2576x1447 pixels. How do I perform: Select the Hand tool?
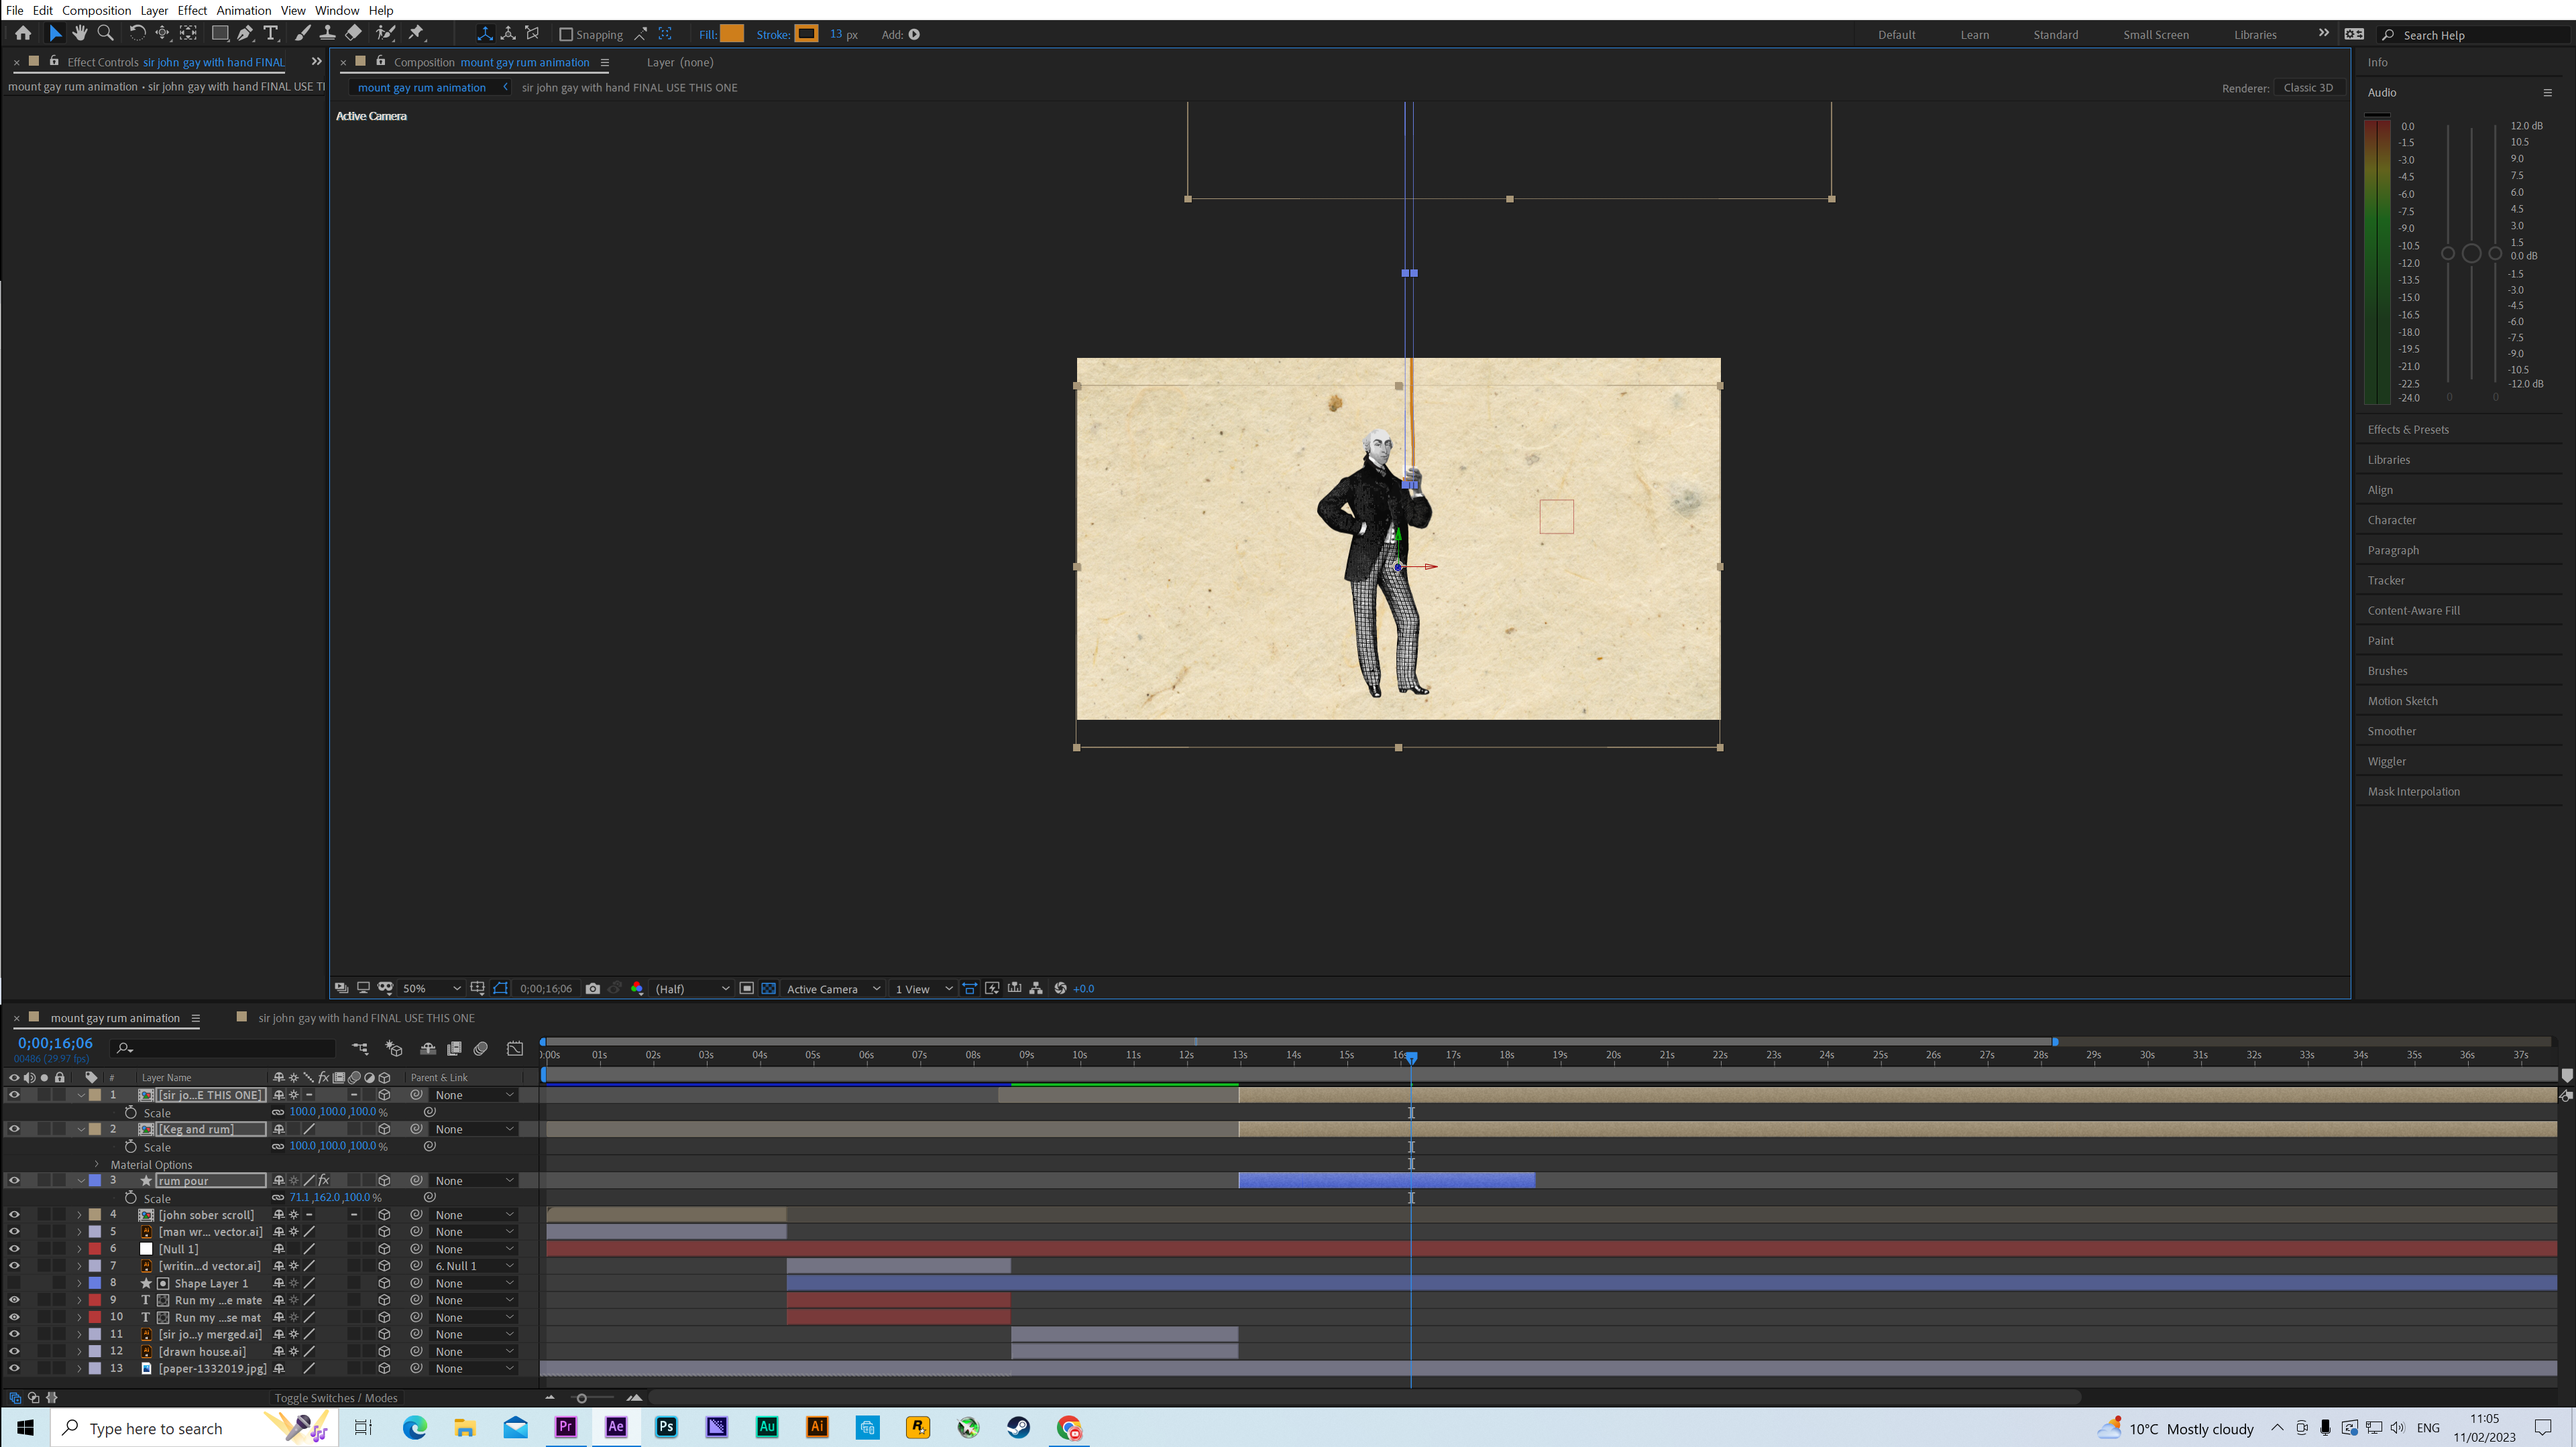point(80,33)
